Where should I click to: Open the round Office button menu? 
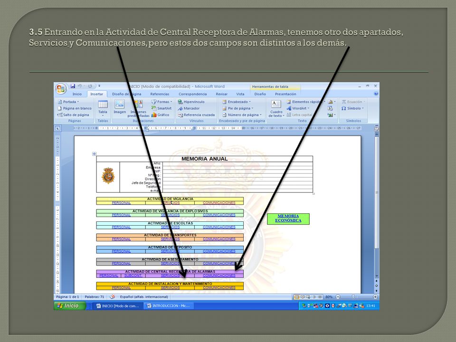pos(61,89)
